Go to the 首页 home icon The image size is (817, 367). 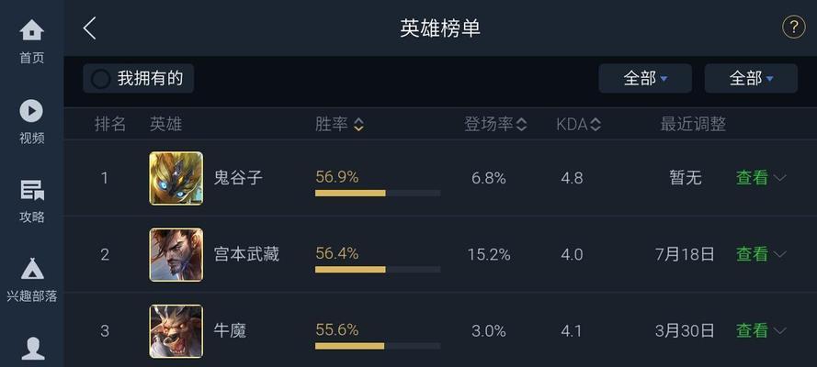tap(32, 30)
